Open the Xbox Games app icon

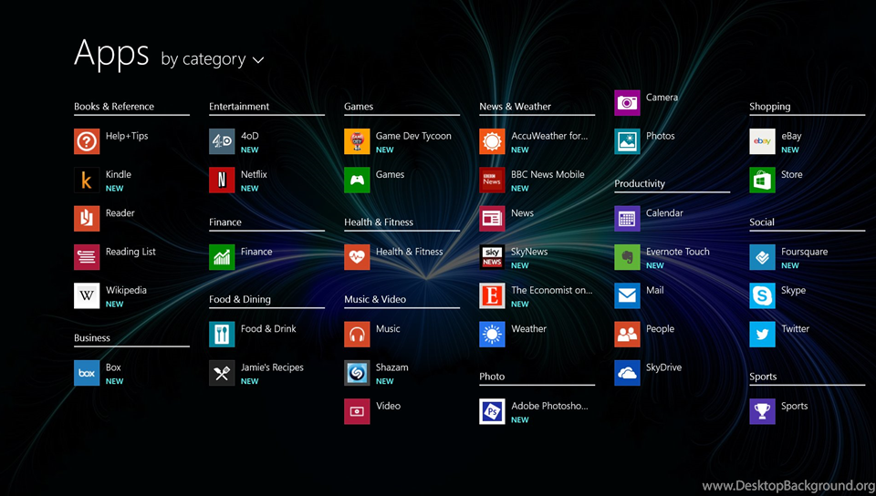coord(357,180)
